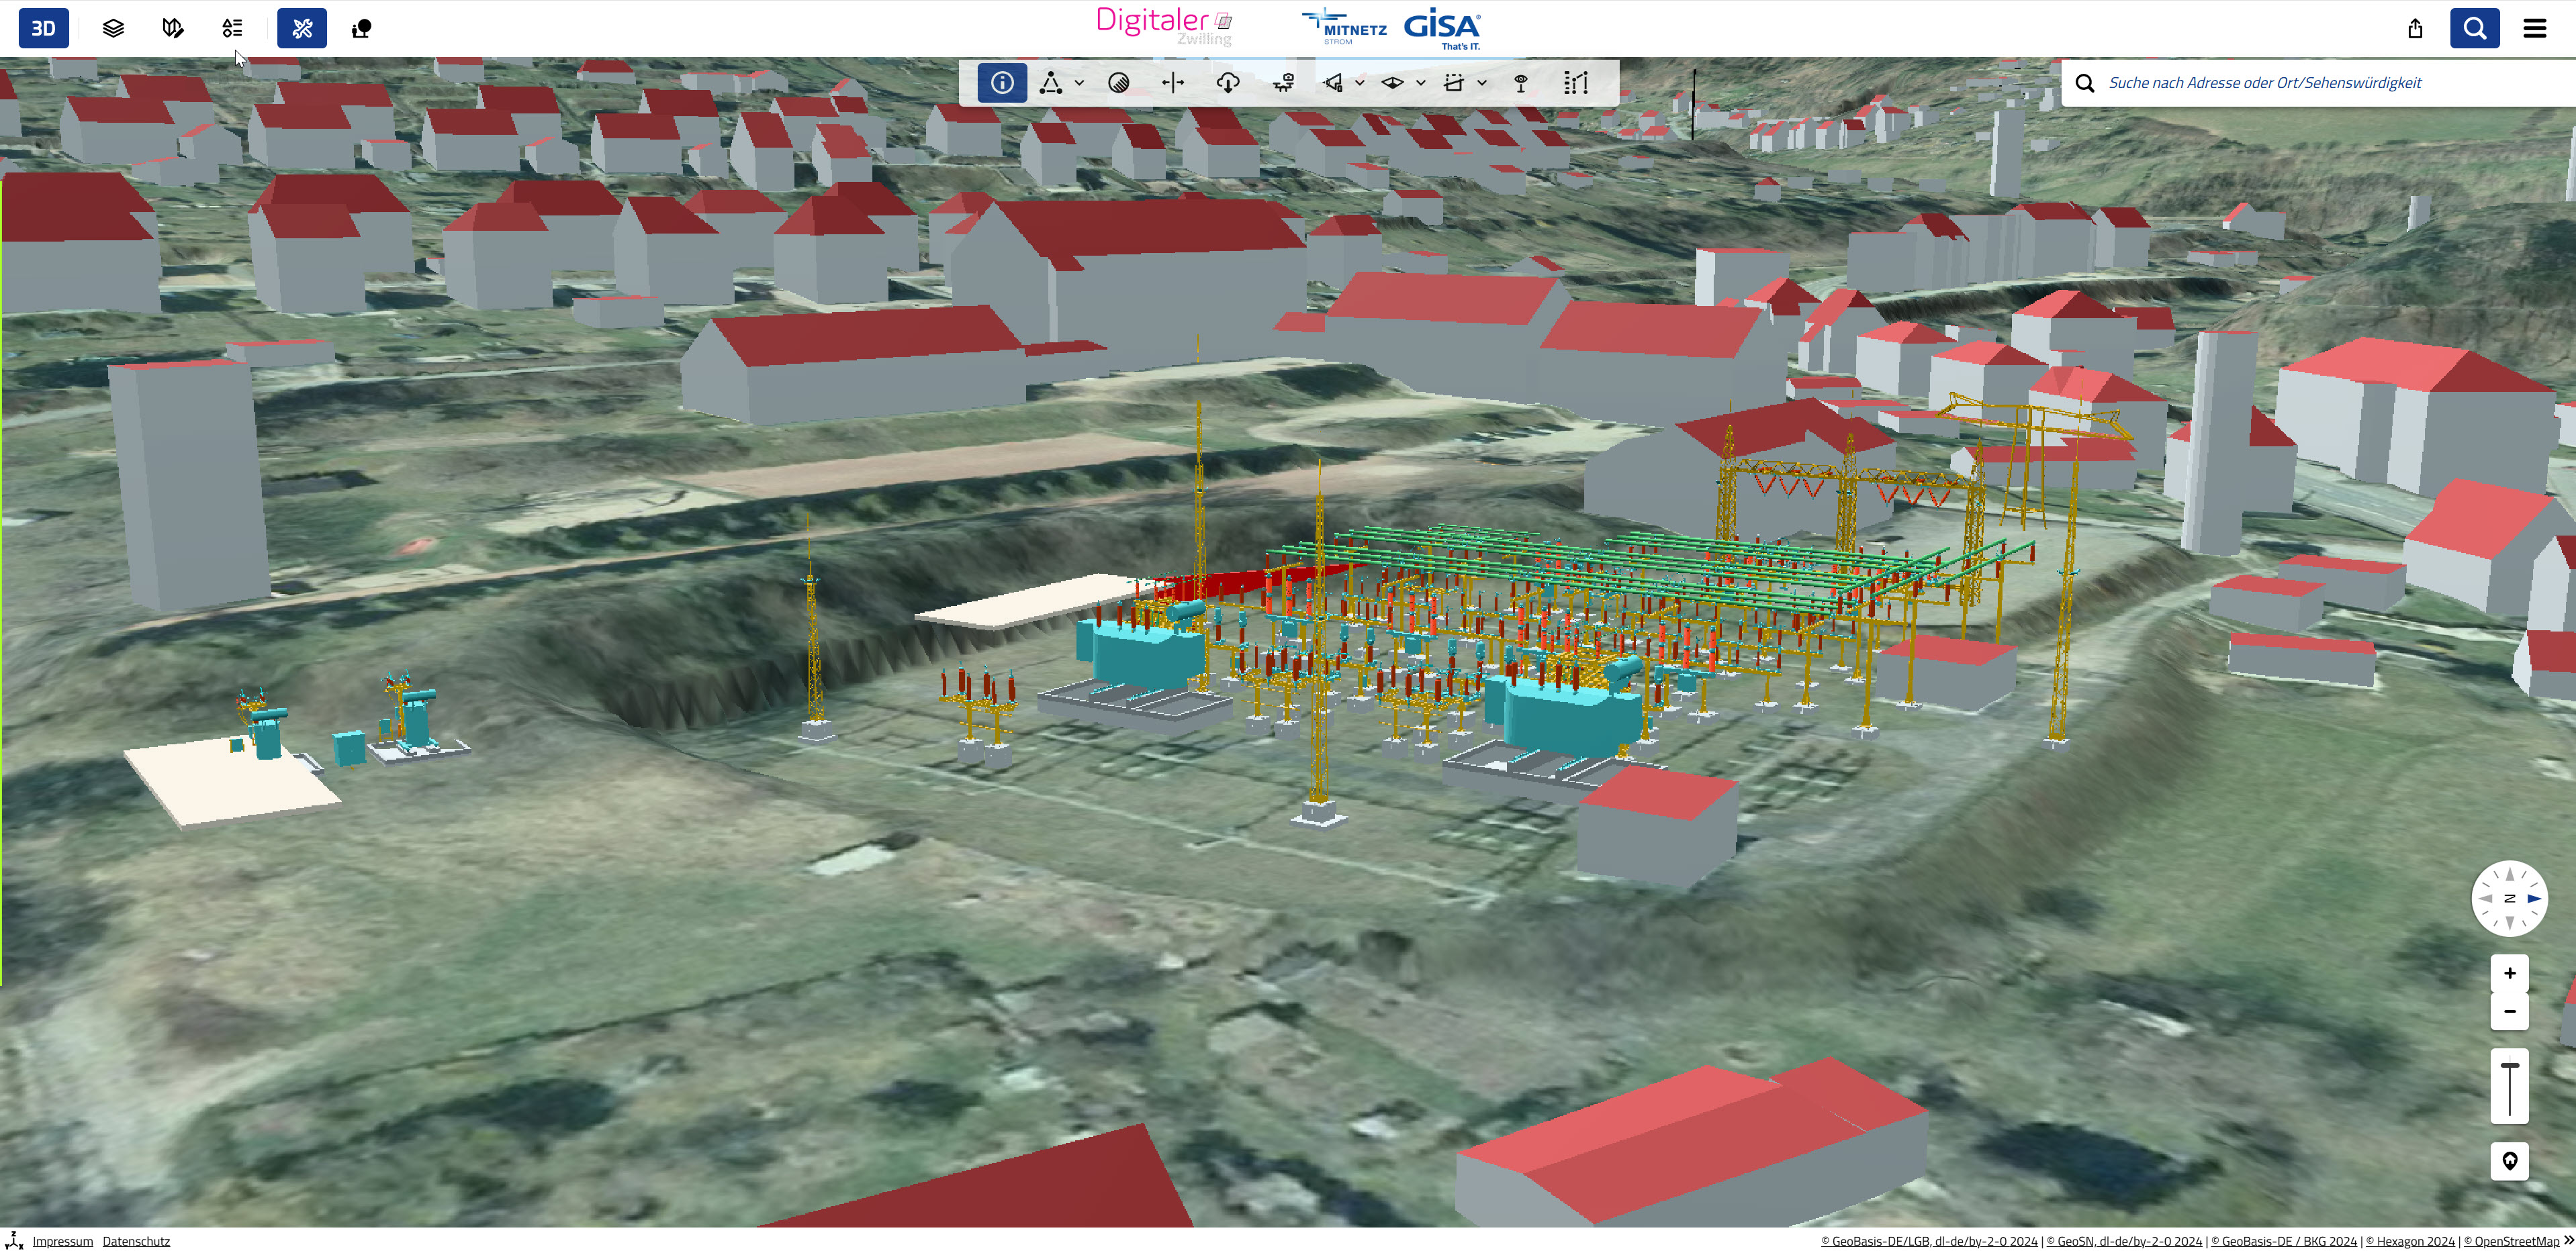Open the hamburger main menu
Viewport: 2576px width, 1251px height.
[2534, 28]
